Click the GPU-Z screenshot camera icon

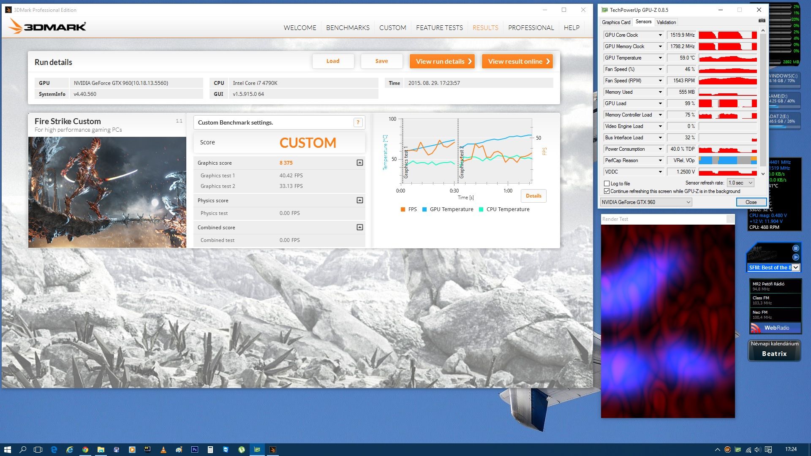pyautogui.click(x=762, y=21)
